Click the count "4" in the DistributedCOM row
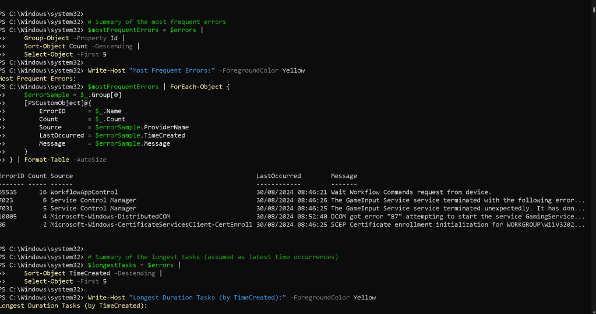 pyautogui.click(x=44, y=217)
